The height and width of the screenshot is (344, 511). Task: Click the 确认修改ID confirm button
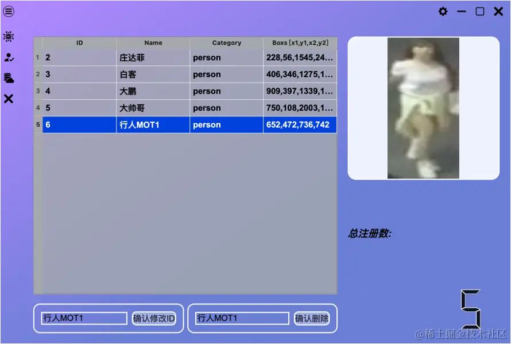[153, 318]
